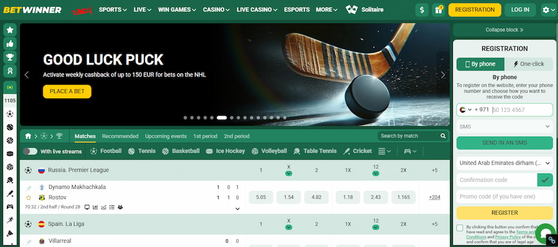Screen dimensions: 558x247
Task: Click the yellow Register button
Action: (505, 213)
